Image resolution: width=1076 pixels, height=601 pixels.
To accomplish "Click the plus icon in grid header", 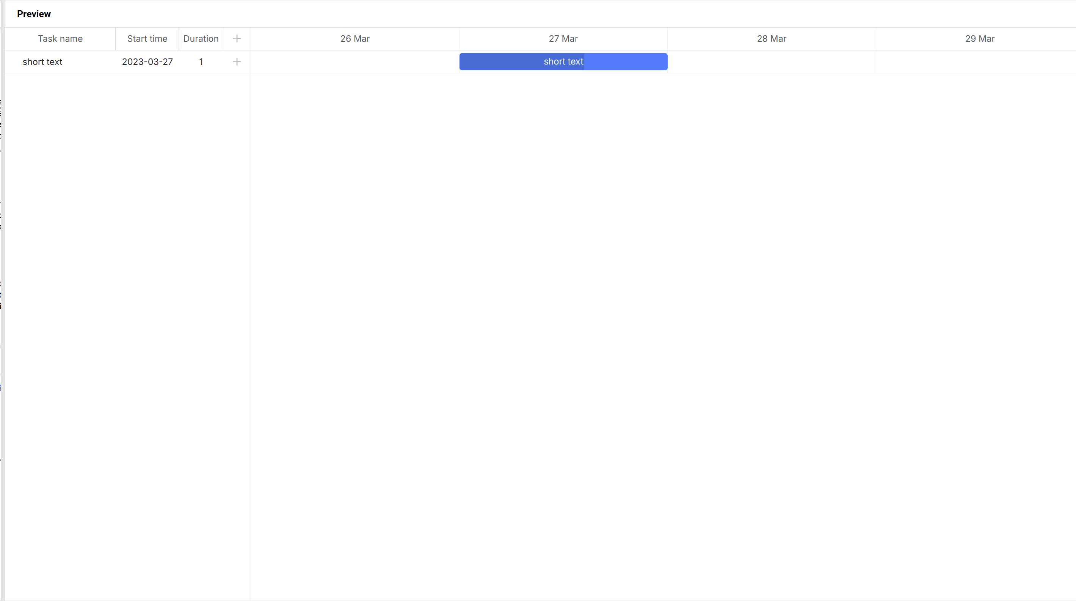I will (237, 39).
